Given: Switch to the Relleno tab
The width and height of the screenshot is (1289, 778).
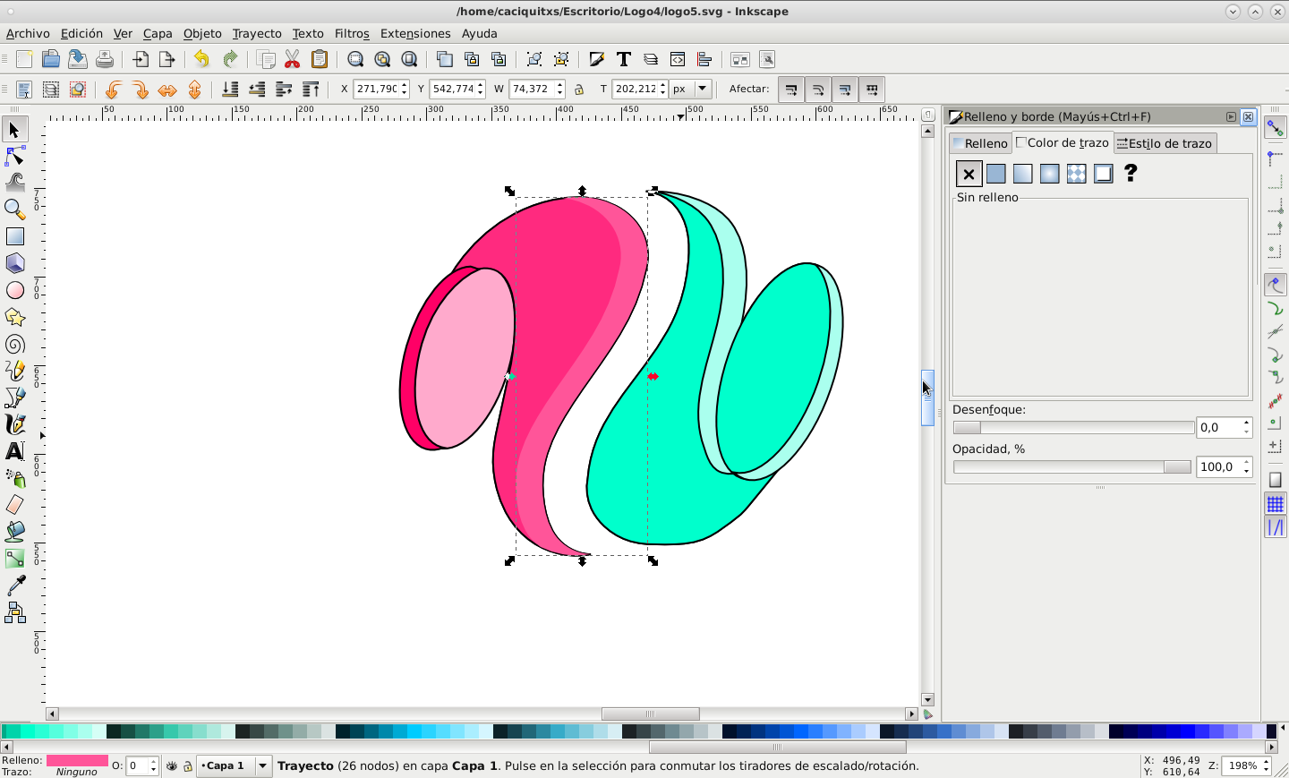Looking at the screenshot, I should pos(980,143).
